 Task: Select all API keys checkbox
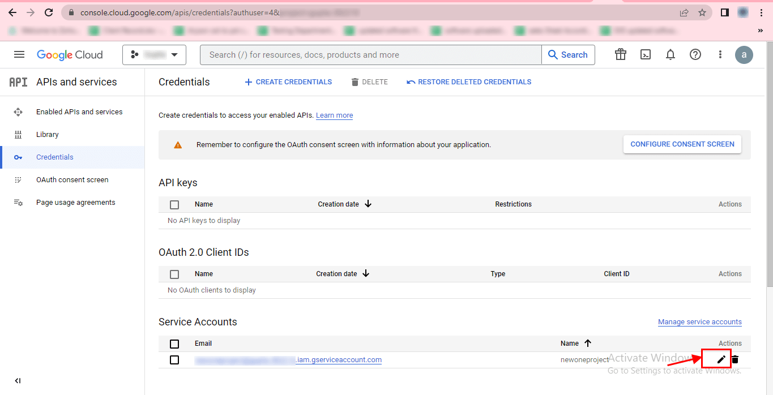tap(174, 204)
